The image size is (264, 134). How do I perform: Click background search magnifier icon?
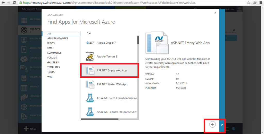[x=234, y=30]
